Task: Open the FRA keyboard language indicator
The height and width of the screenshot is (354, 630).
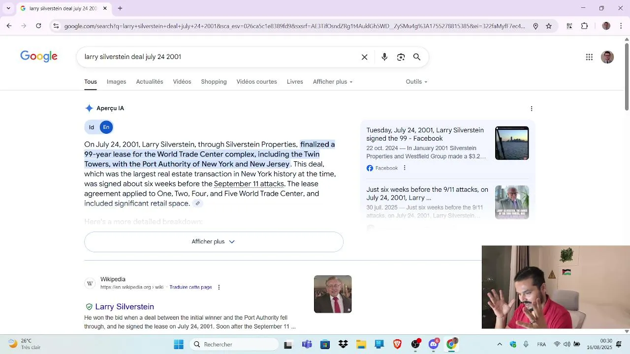Action: [x=541, y=344]
